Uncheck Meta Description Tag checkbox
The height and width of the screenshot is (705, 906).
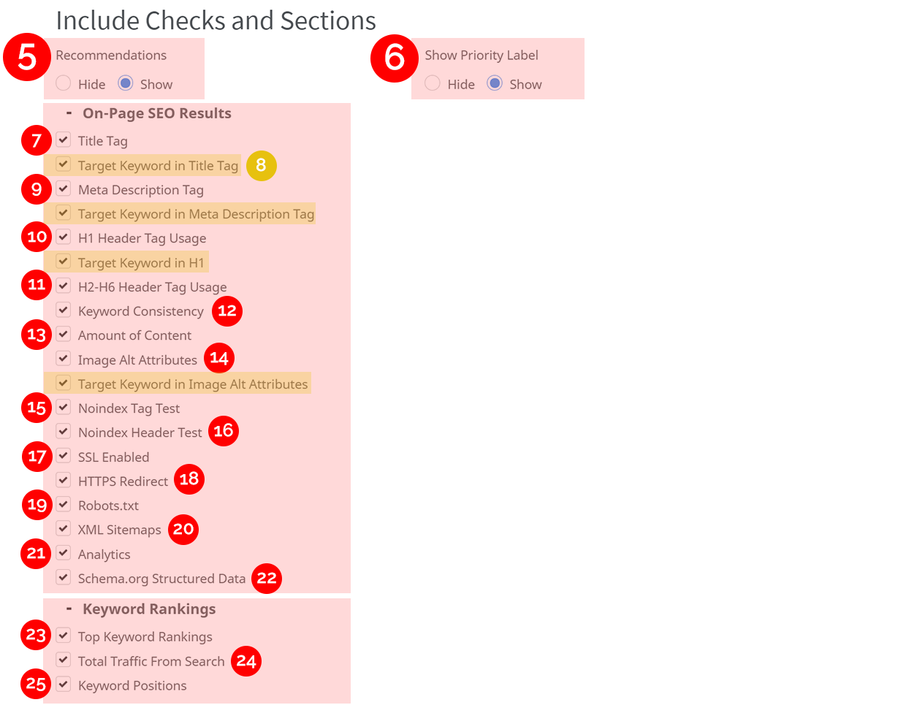coord(64,188)
